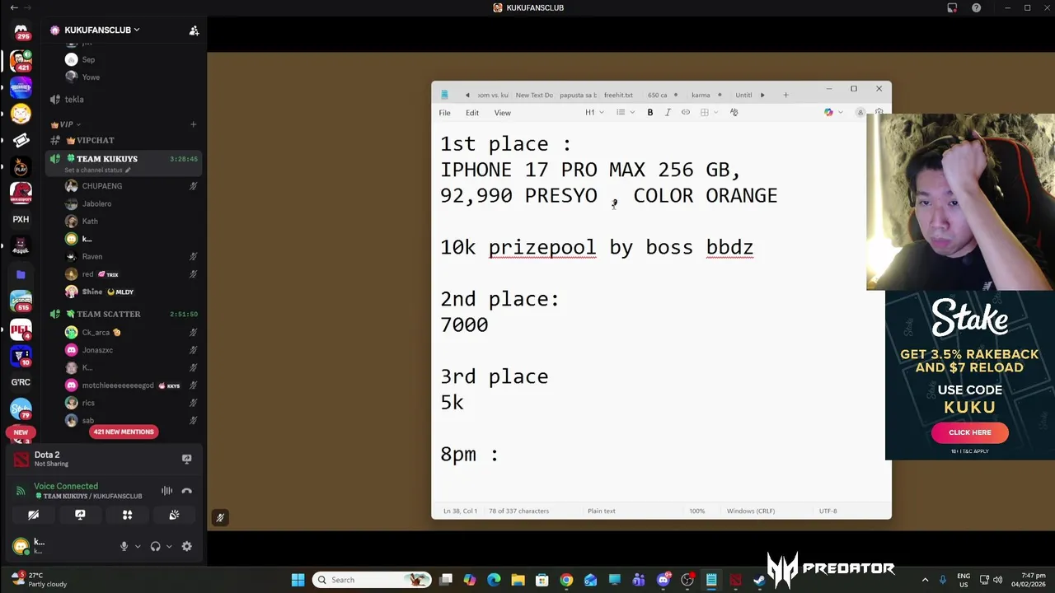The image size is (1055, 593).
Task: Click the 100% zoom status
Action: pos(697,511)
